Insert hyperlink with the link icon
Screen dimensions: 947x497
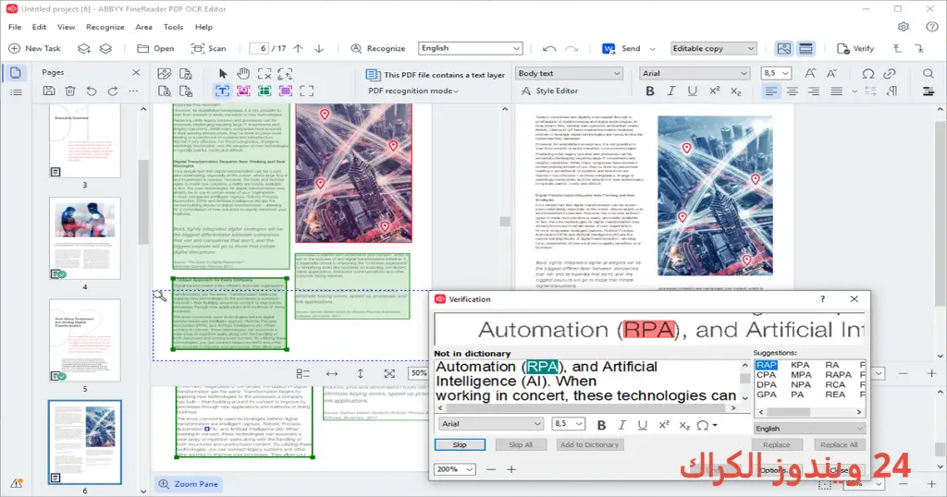(x=890, y=74)
